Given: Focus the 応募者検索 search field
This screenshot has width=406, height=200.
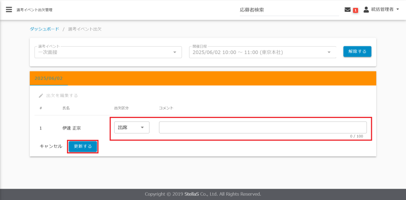Looking at the screenshot, I should click(289, 10).
